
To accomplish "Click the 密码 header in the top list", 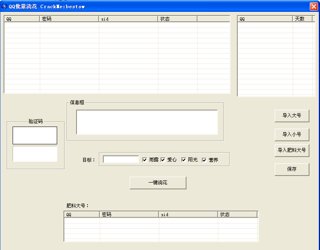I will click(x=69, y=19).
